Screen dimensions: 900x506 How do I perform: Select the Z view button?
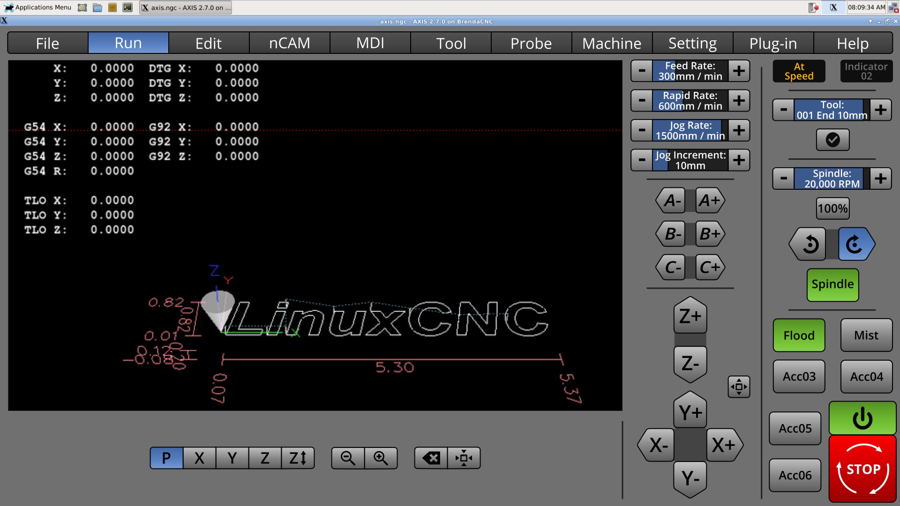(265, 458)
